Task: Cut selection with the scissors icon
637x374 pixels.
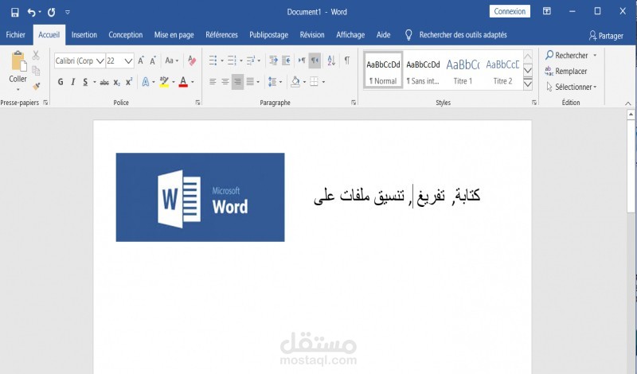Action: (x=36, y=55)
